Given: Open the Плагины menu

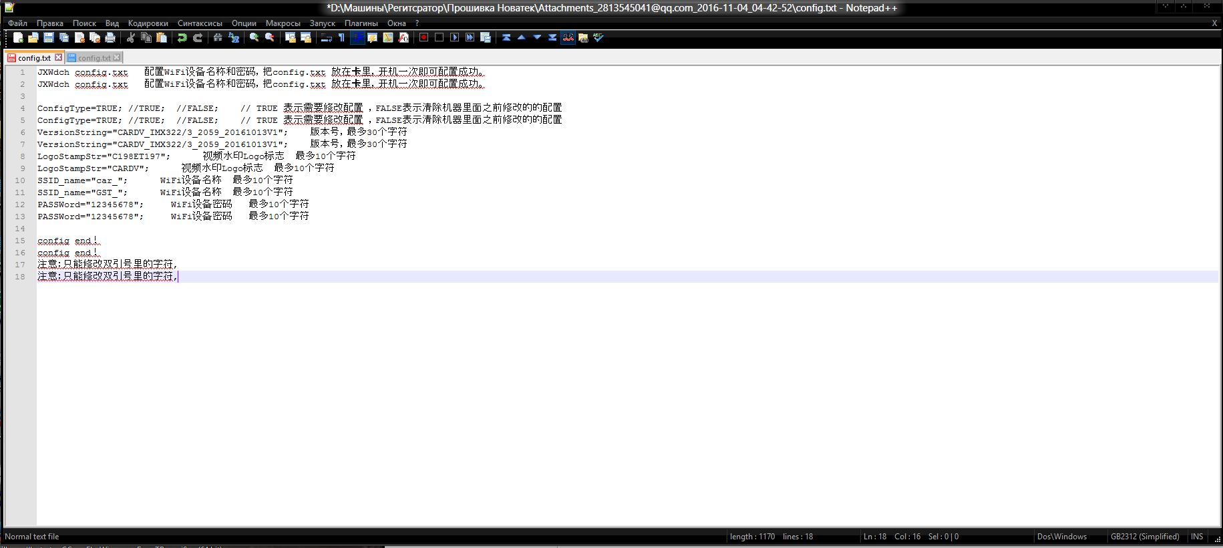Looking at the screenshot, I should pos(361,23).
